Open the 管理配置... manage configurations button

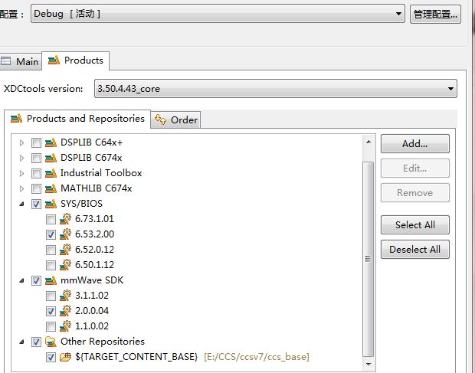(435, 14)
